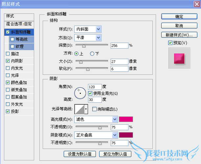Image resolution: width=201 pixels, height=164 pixels.
Task: Click the 软化 soften slider handle
Action: click(x=88, y=69)
